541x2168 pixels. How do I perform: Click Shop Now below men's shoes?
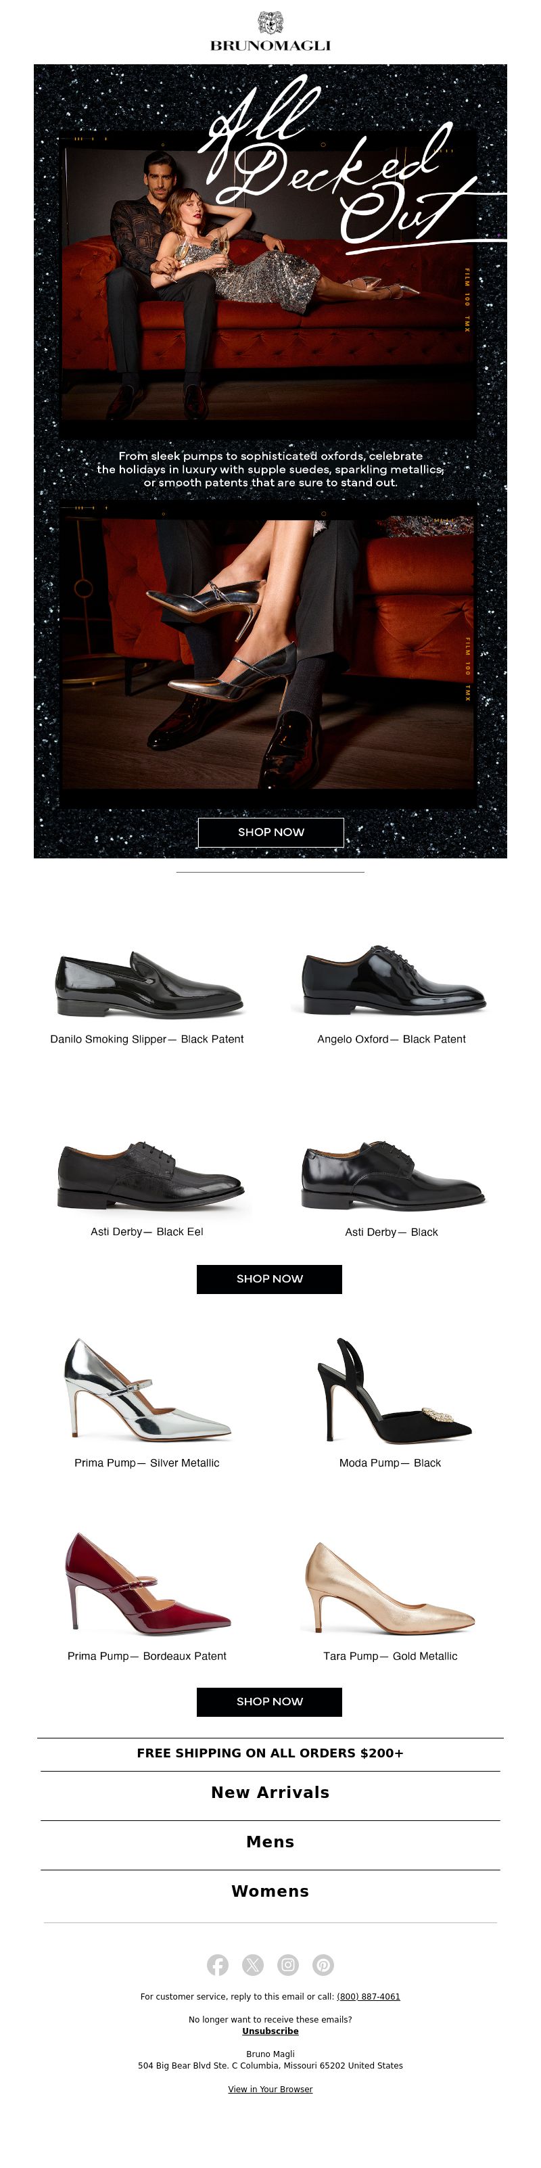[269, 1278]
